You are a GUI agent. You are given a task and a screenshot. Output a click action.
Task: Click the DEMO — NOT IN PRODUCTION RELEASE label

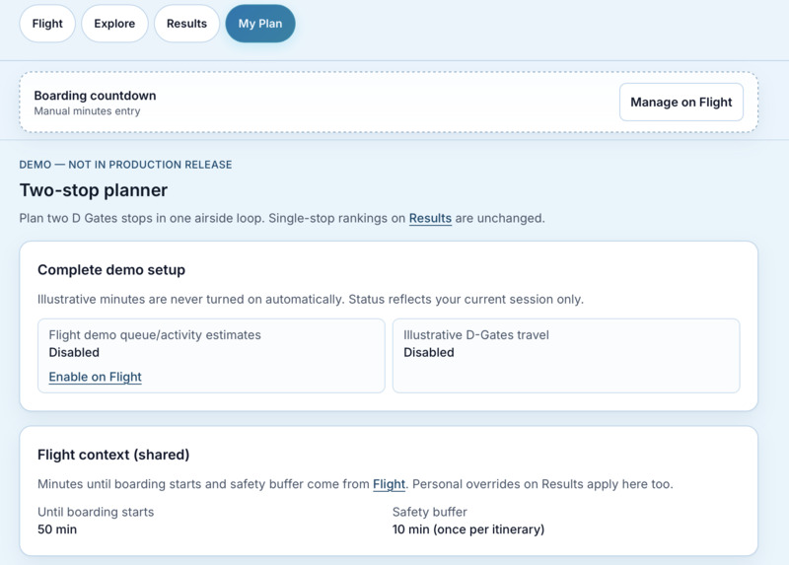point(126,165)
